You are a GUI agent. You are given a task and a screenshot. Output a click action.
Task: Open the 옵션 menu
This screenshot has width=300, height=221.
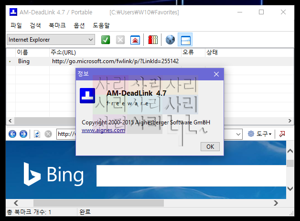click(79, 25)
